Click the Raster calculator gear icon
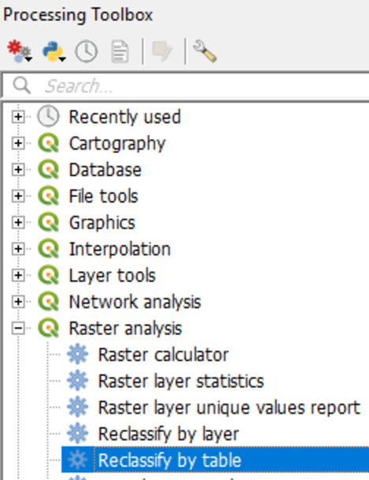 (78, 354)
